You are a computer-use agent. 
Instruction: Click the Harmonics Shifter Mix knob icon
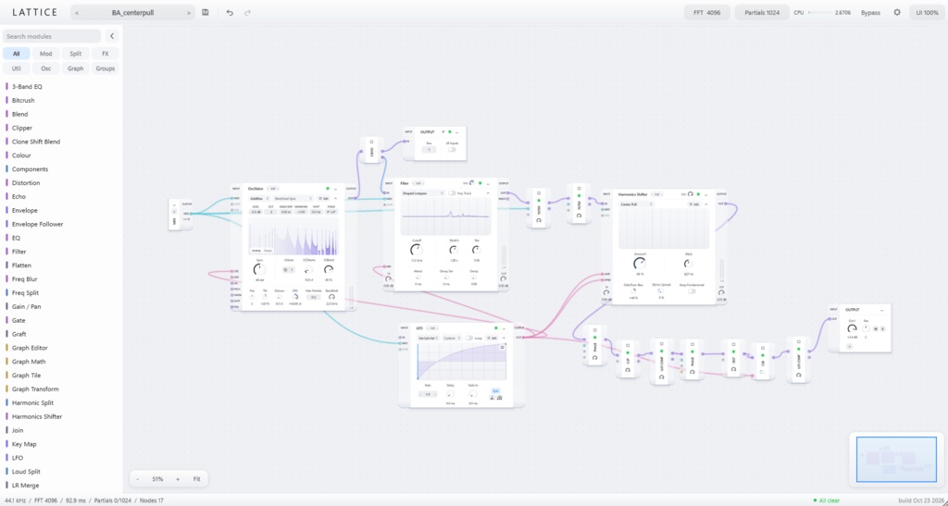point(691,194)
